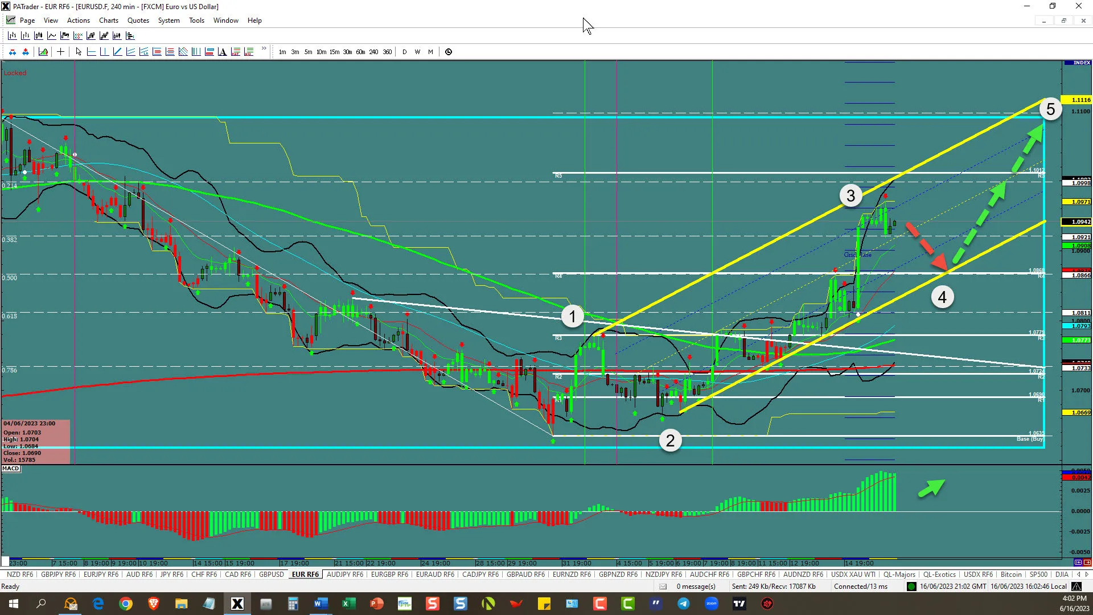
Task: Open the add indicator chart icon
Action: [43, 52]
